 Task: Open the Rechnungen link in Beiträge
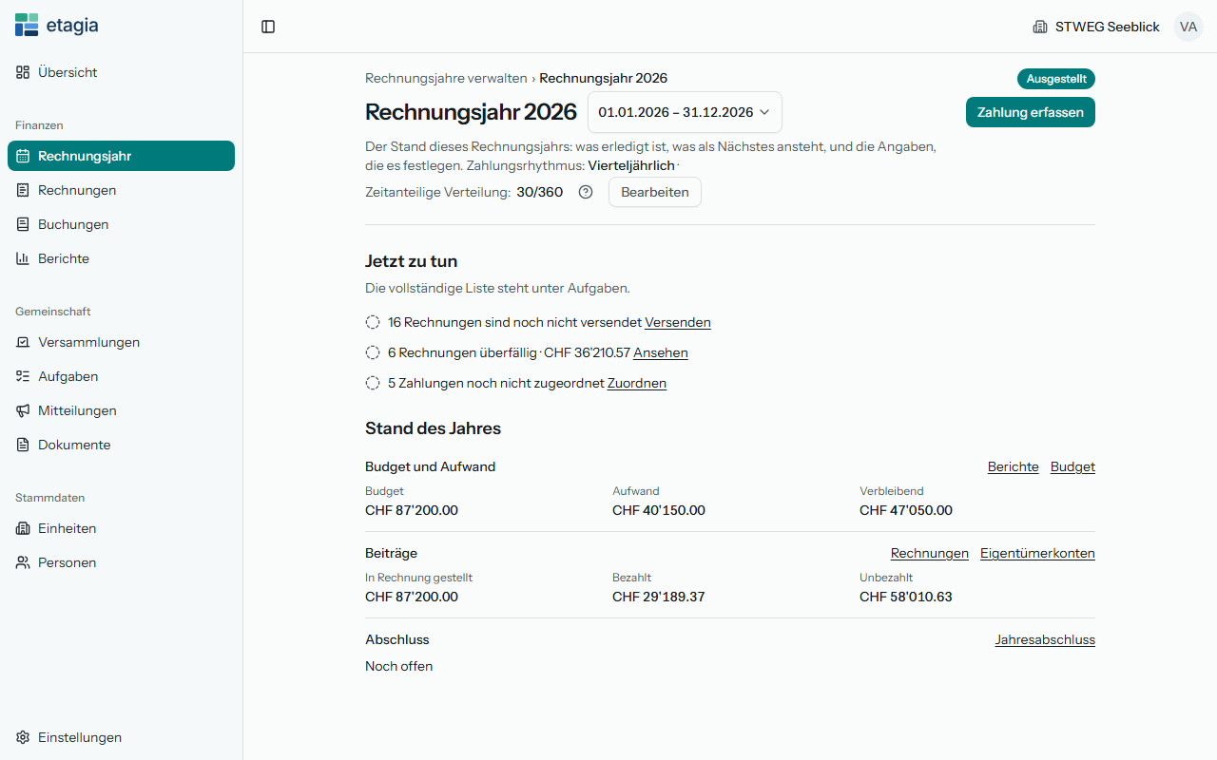tap(930, 553)
